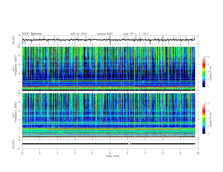The width and height of the screenshot is (223, 172).
Task: Click time axis tick label "9"
Action: [180, 153]
